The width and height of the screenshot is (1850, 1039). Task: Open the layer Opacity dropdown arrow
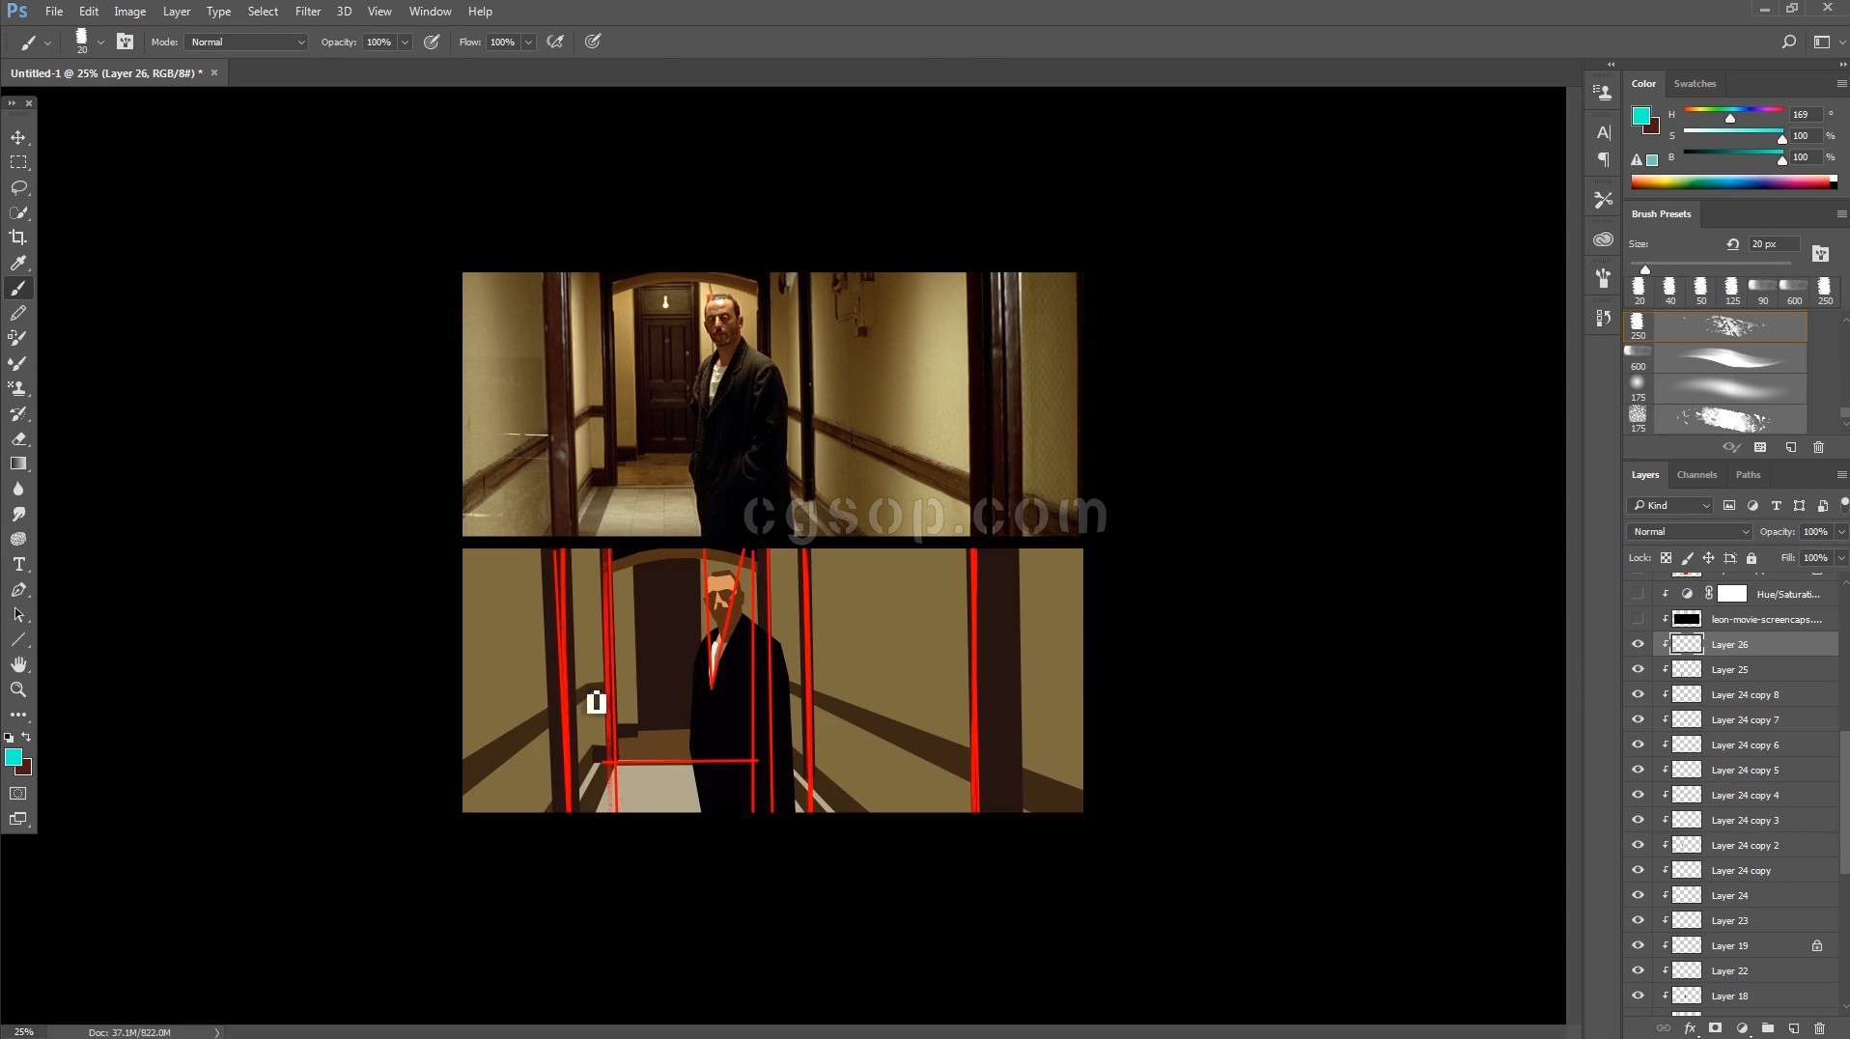[x=1840, y=531]
